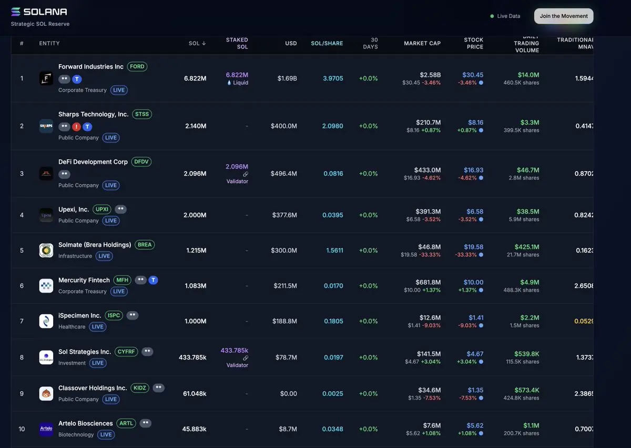
Task: Sort by the USD column header
Action: click(291, 43)
